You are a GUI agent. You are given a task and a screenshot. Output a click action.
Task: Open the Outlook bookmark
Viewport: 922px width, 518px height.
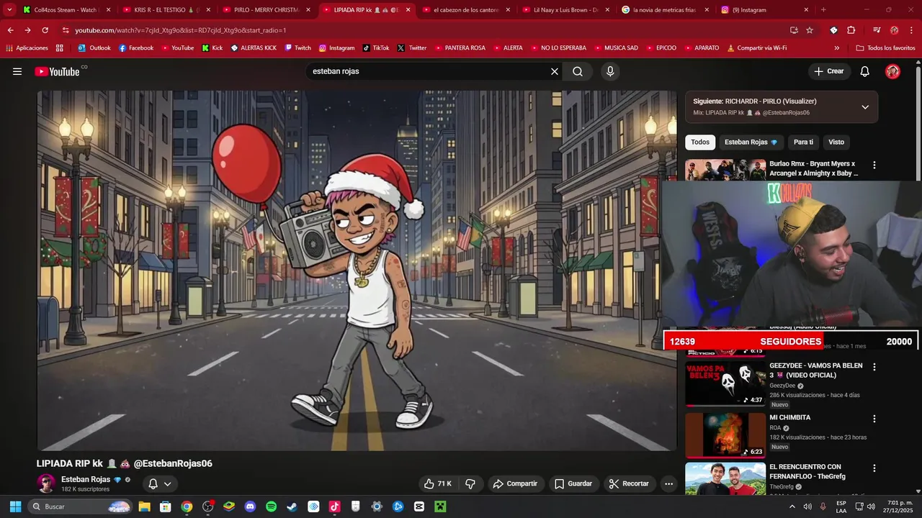94,48
